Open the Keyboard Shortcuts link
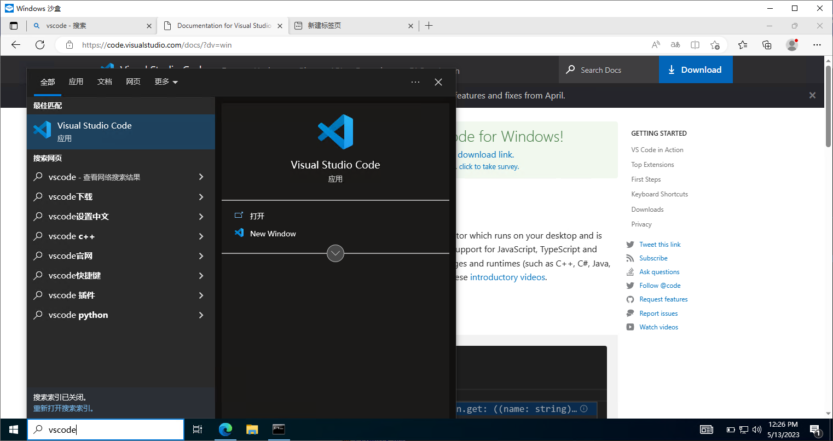The height and width of the screenshot is (441, 833). click(660, 194)
